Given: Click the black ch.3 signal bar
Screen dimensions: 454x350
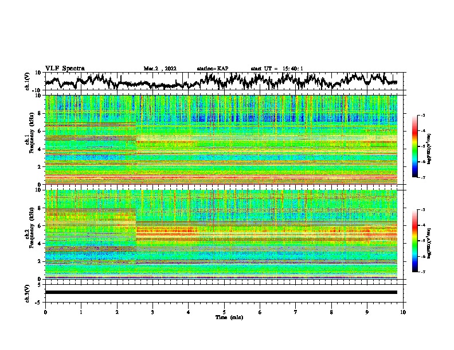Looking at the screenshot, I should coord(221,292).
